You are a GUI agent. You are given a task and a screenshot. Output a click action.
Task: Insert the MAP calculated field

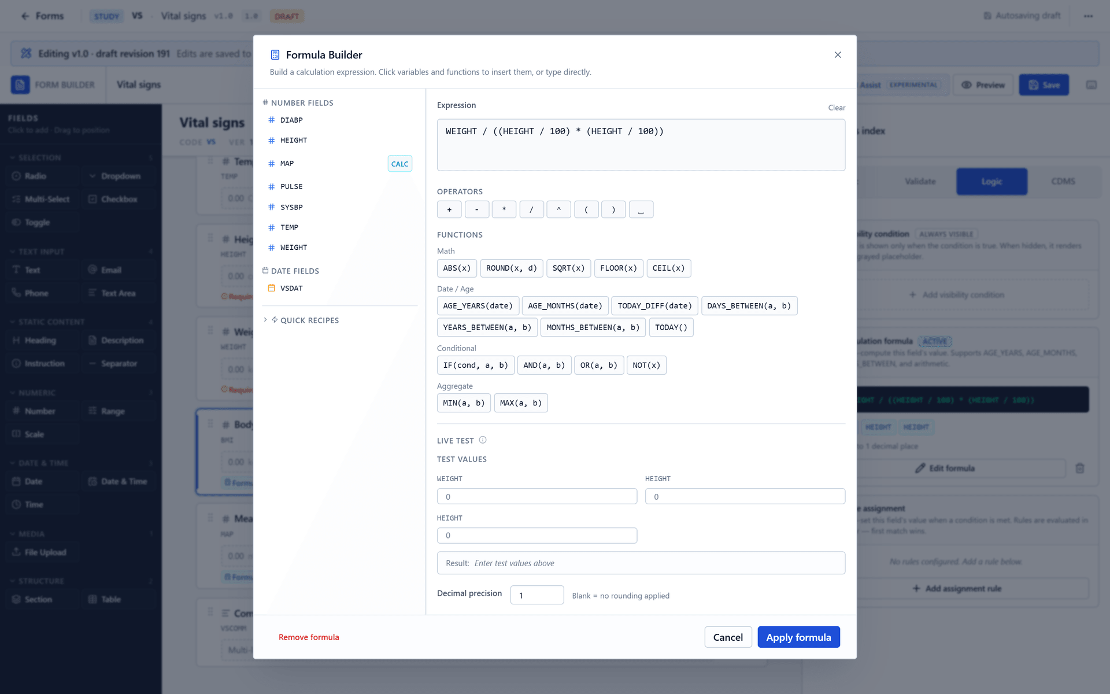click(340, 164)
